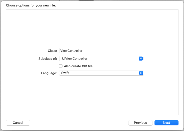Image resolution: width=184 pixels, height=131 pixels.
Task: Open the Language popup menu
Action: coord(101,73)
